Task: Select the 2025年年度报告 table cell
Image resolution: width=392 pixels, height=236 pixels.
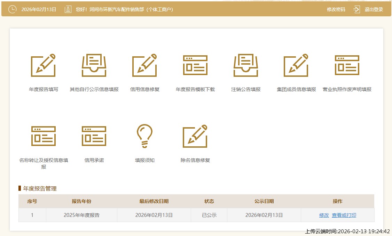Action: [x=81, y=215]
